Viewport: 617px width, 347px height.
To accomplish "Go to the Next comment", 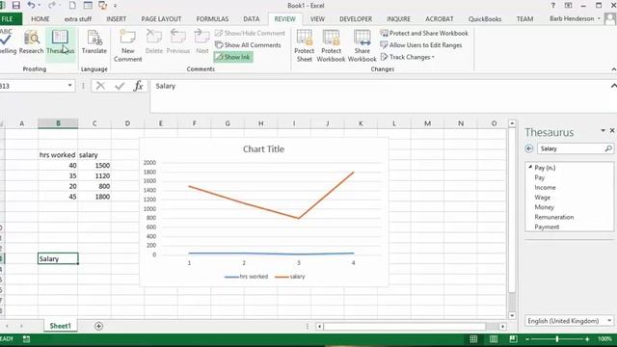I will click(x=201, y=42).
